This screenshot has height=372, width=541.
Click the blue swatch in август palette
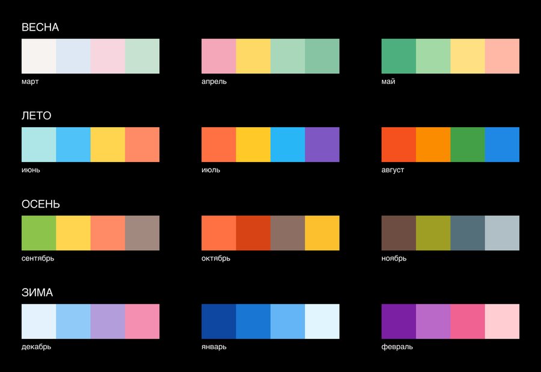tap(503, 145)
